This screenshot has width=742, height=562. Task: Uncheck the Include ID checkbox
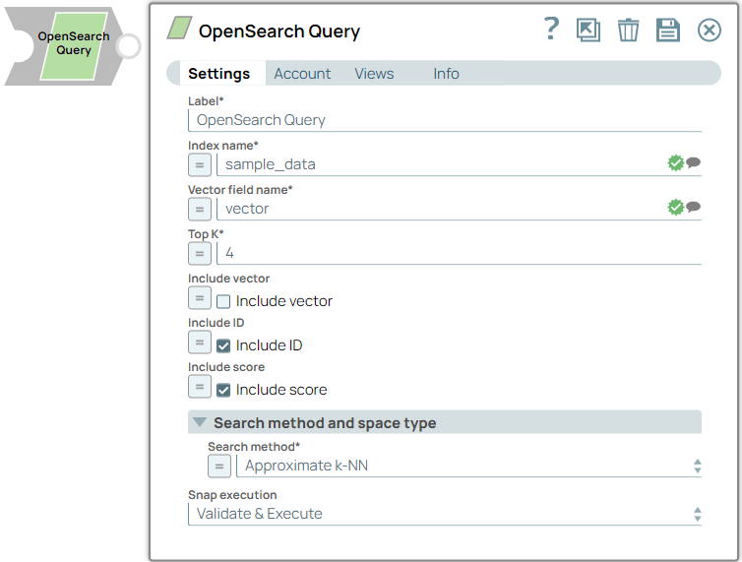(222, 345)
